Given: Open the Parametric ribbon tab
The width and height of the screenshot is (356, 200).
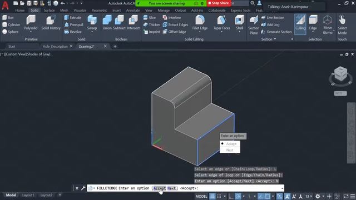Looking at the screenshot, I should tap(99, 10).
